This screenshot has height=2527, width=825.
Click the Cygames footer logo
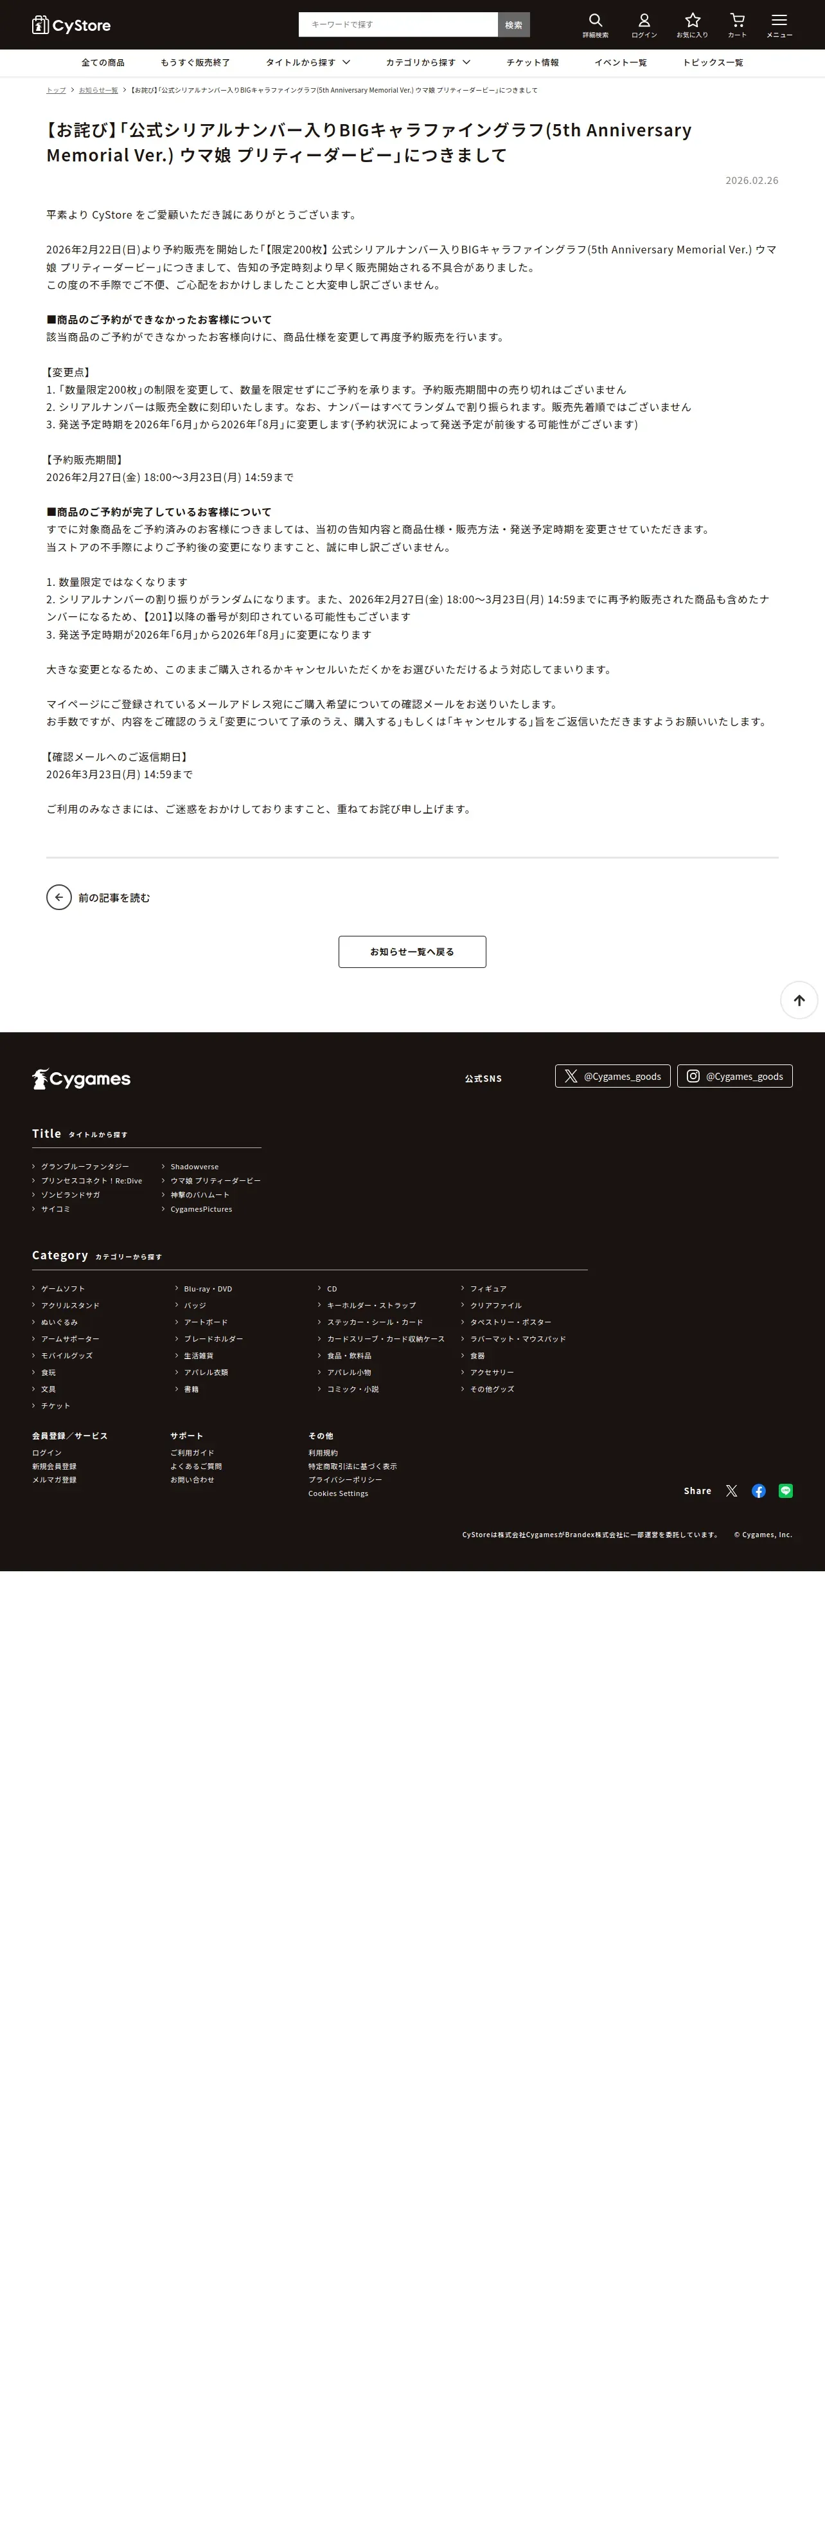[x=82, y=1079]
